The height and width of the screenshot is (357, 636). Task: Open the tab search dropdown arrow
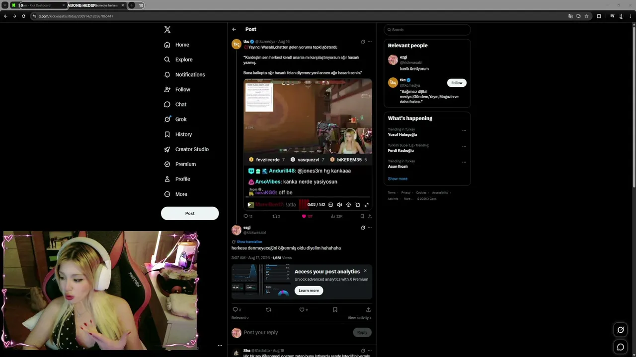[x=4, y=5]
